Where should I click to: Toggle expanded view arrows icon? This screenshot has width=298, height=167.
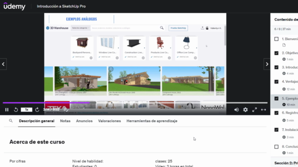(264, 109)
